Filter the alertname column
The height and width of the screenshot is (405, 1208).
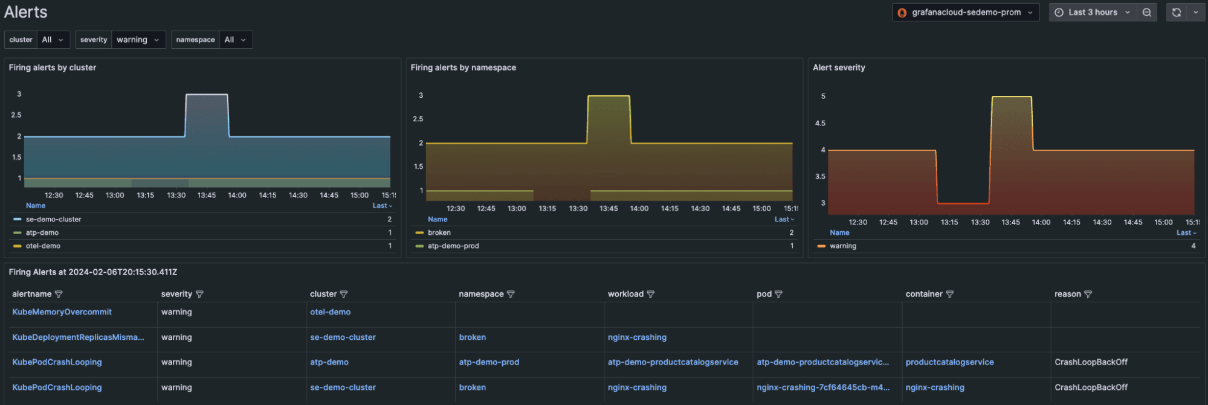coord(59,295)
